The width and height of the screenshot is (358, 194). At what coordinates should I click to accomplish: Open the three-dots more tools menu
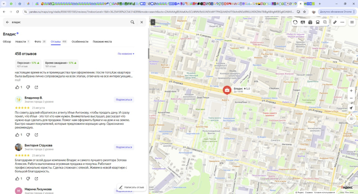pyautogui.click(x=342, y=22)
